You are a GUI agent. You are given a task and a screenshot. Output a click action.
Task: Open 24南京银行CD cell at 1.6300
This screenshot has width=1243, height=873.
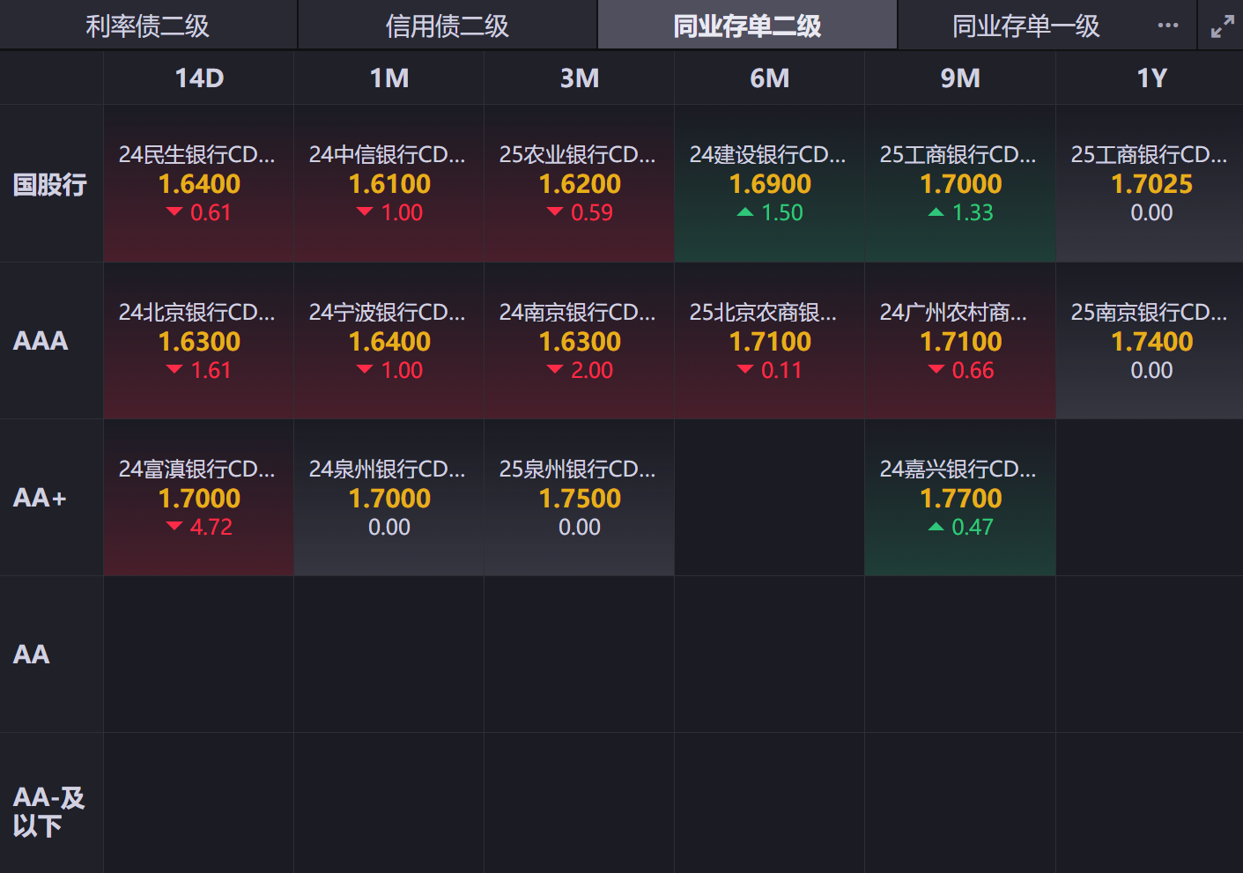[x=580, y=341]
